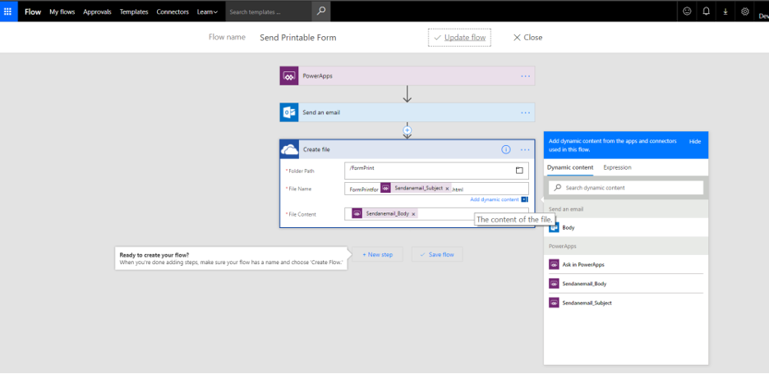Open the settings gear
The height and width of the screenshot is (374, 769).
[x=745, y=11]
